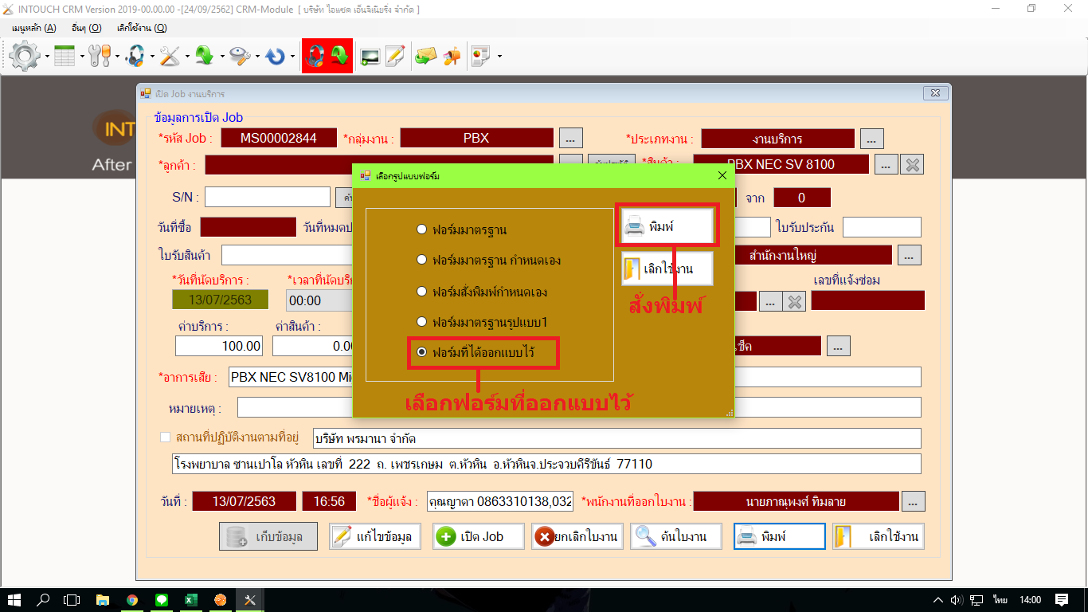The width and height of the screenshot is (1088, 612).
Task: Open the เมนูหลัก (A) menu
Action: pos(33,28)
